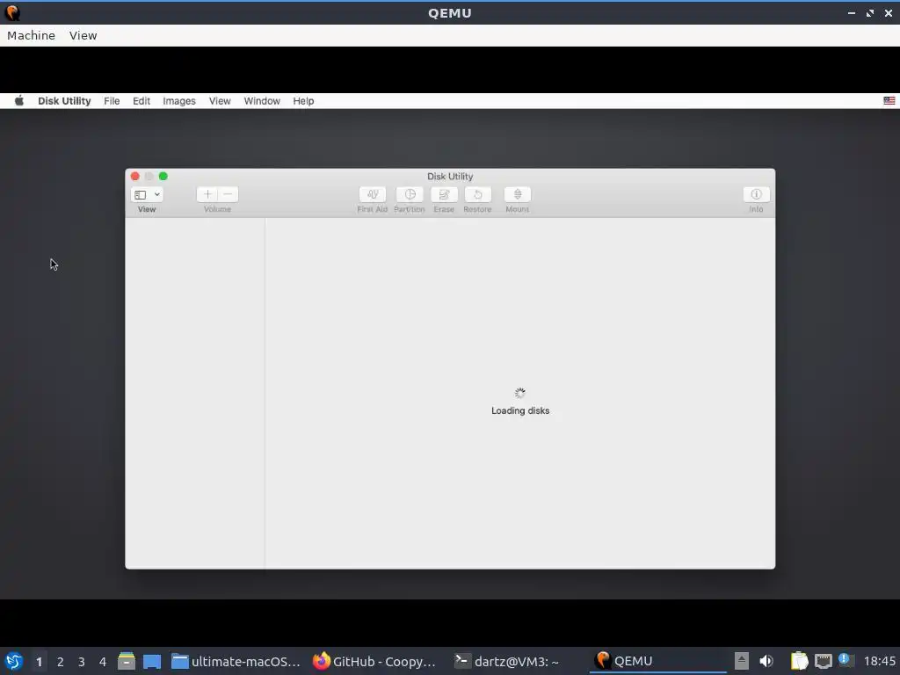Open the file manager taskbar launcher
Image resolution: width=900 pixels, height=675 pixels.
(127, 661)
